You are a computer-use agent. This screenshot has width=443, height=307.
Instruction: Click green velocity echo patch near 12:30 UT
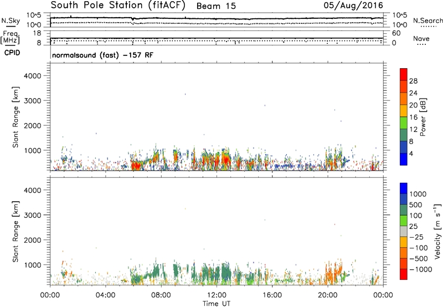click(225, 272)
